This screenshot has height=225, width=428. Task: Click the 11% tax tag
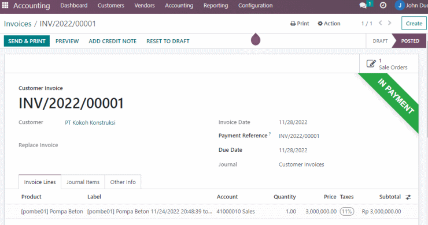click(346, 211)
